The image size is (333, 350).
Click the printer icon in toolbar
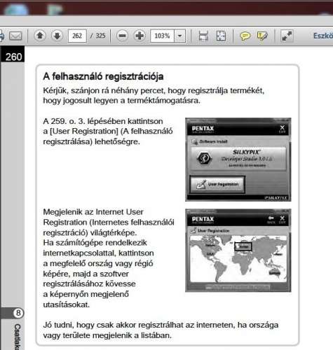2,36
